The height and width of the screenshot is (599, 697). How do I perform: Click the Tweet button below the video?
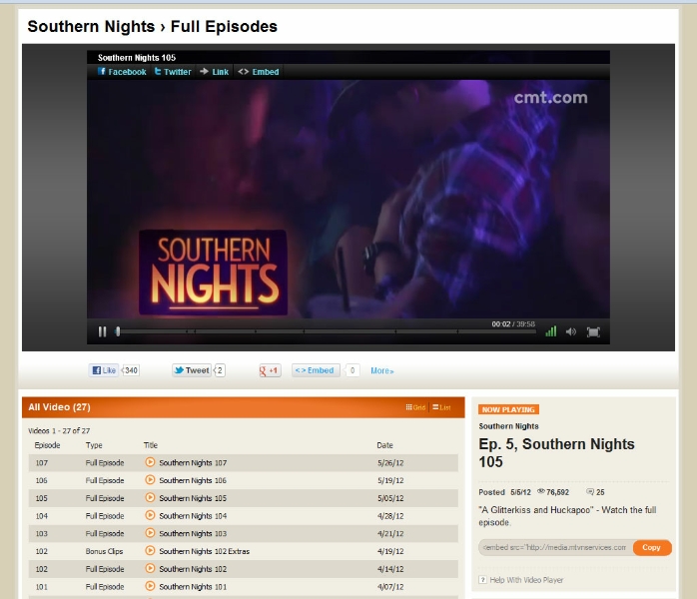coord(192,370)
